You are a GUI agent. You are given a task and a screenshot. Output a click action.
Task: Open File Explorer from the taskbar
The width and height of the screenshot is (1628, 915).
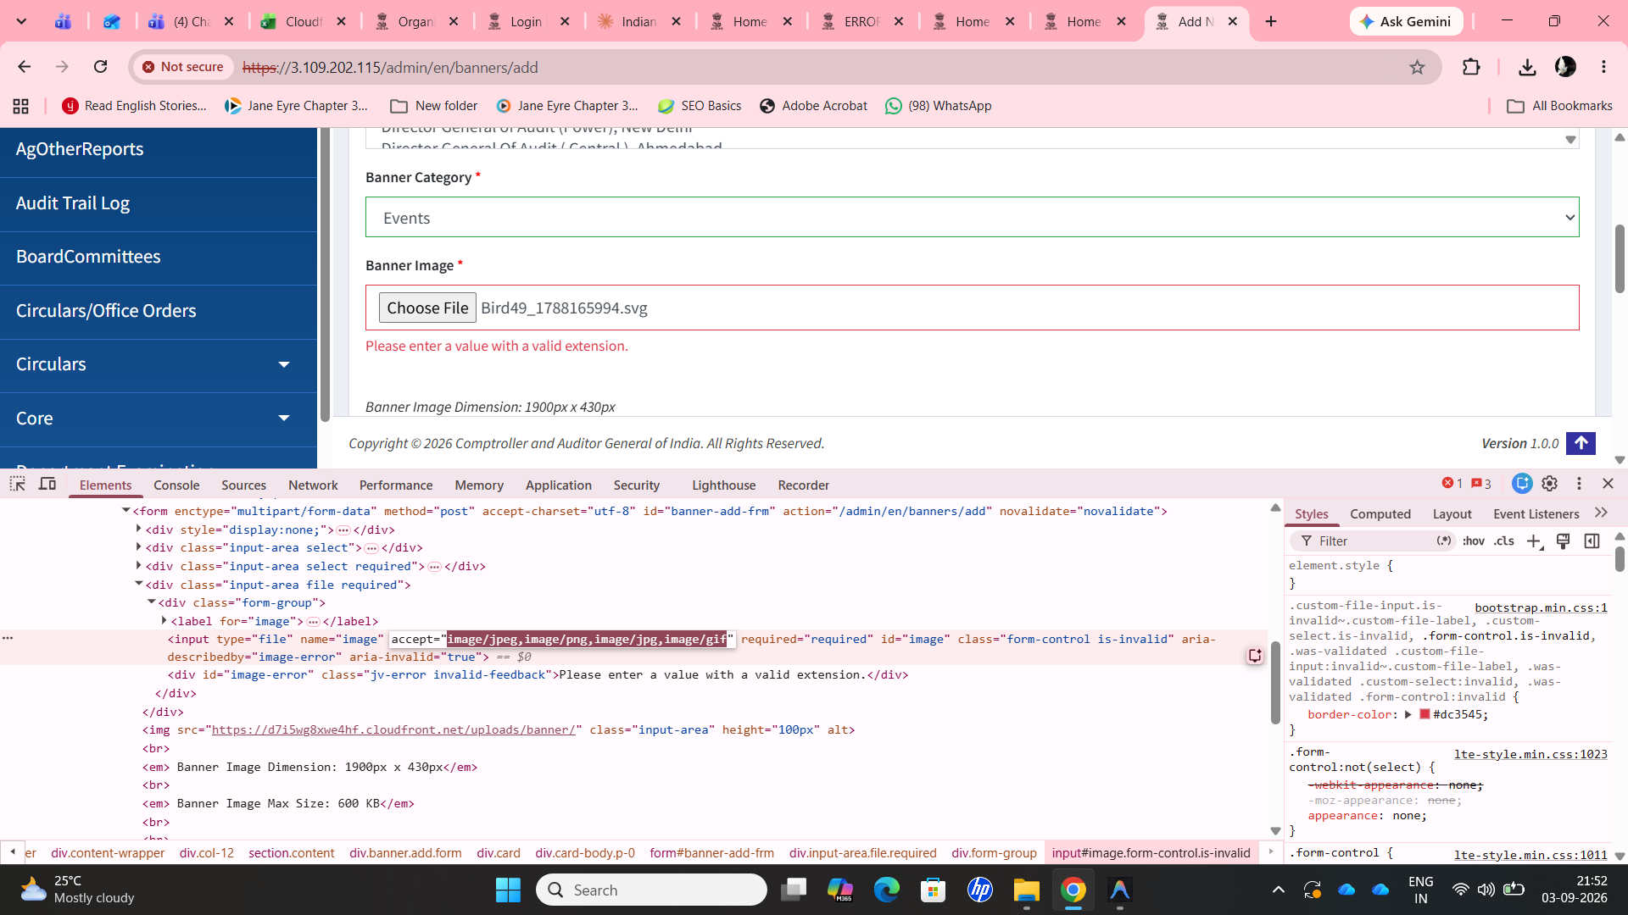pyautogui.click(x=1026, y=890)
